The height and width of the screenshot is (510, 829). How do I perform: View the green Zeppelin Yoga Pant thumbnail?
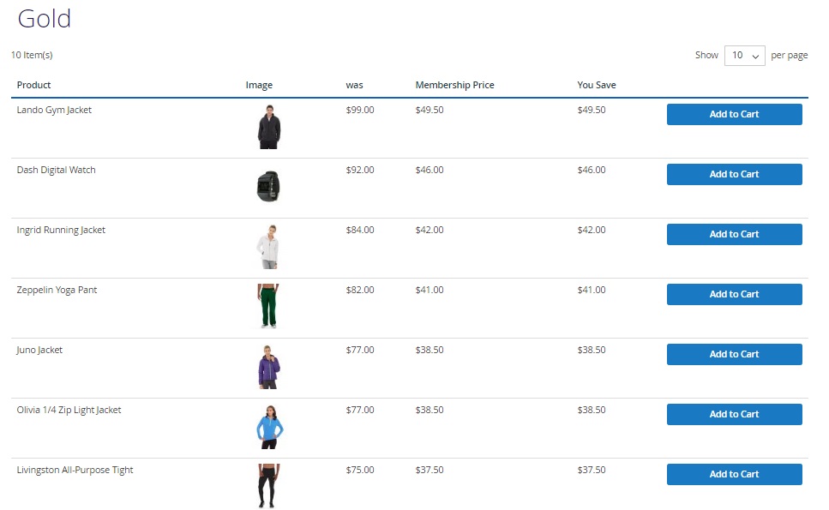268,307
